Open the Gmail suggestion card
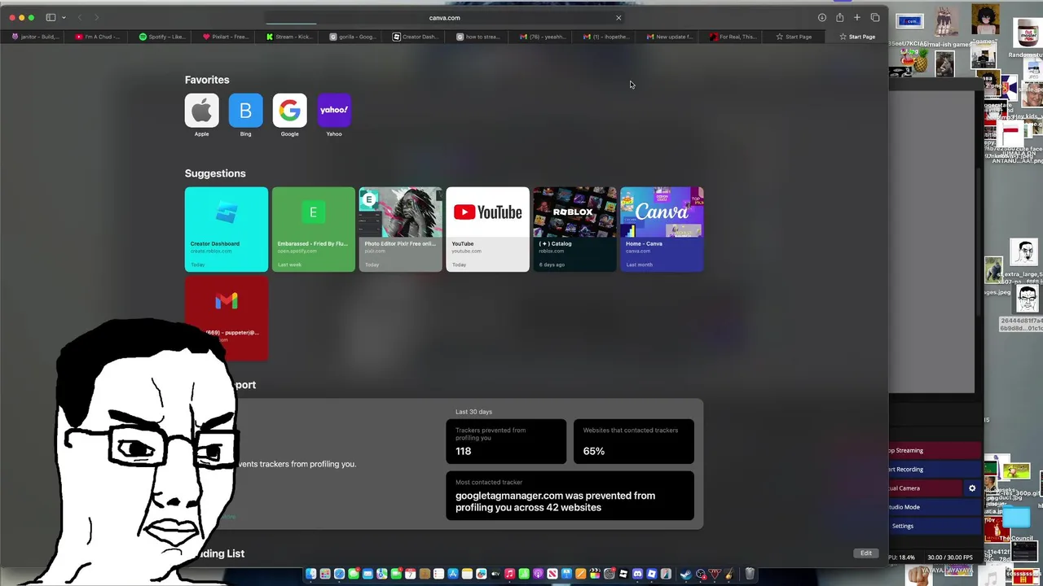This screenshot has width=1043, height=586. click(227, 317)
